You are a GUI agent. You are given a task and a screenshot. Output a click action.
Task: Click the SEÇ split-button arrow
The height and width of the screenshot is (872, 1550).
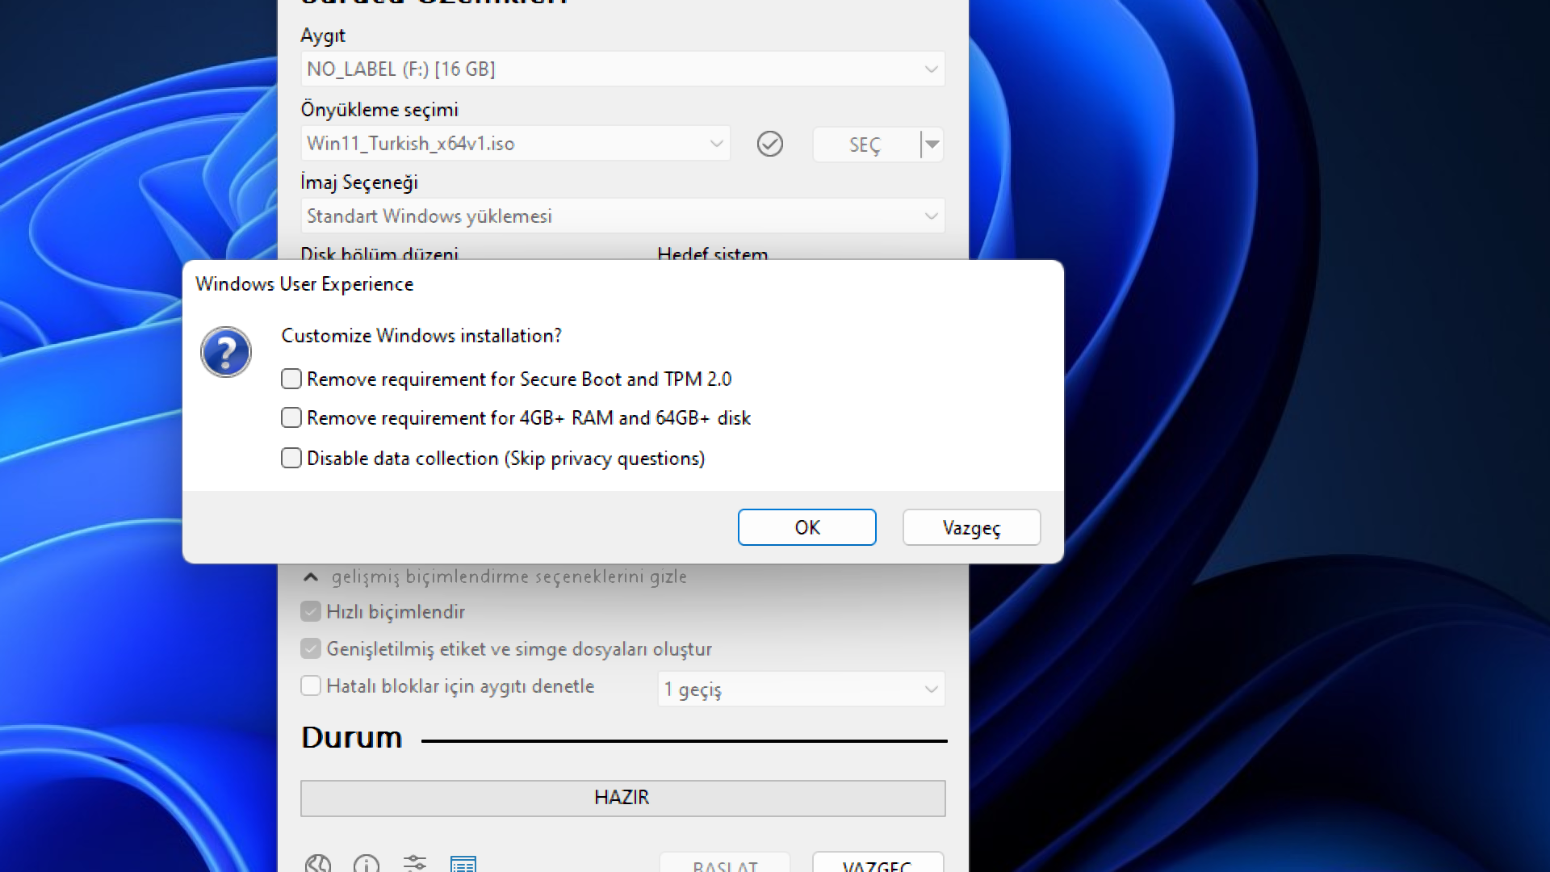click(x=932, y=145)
